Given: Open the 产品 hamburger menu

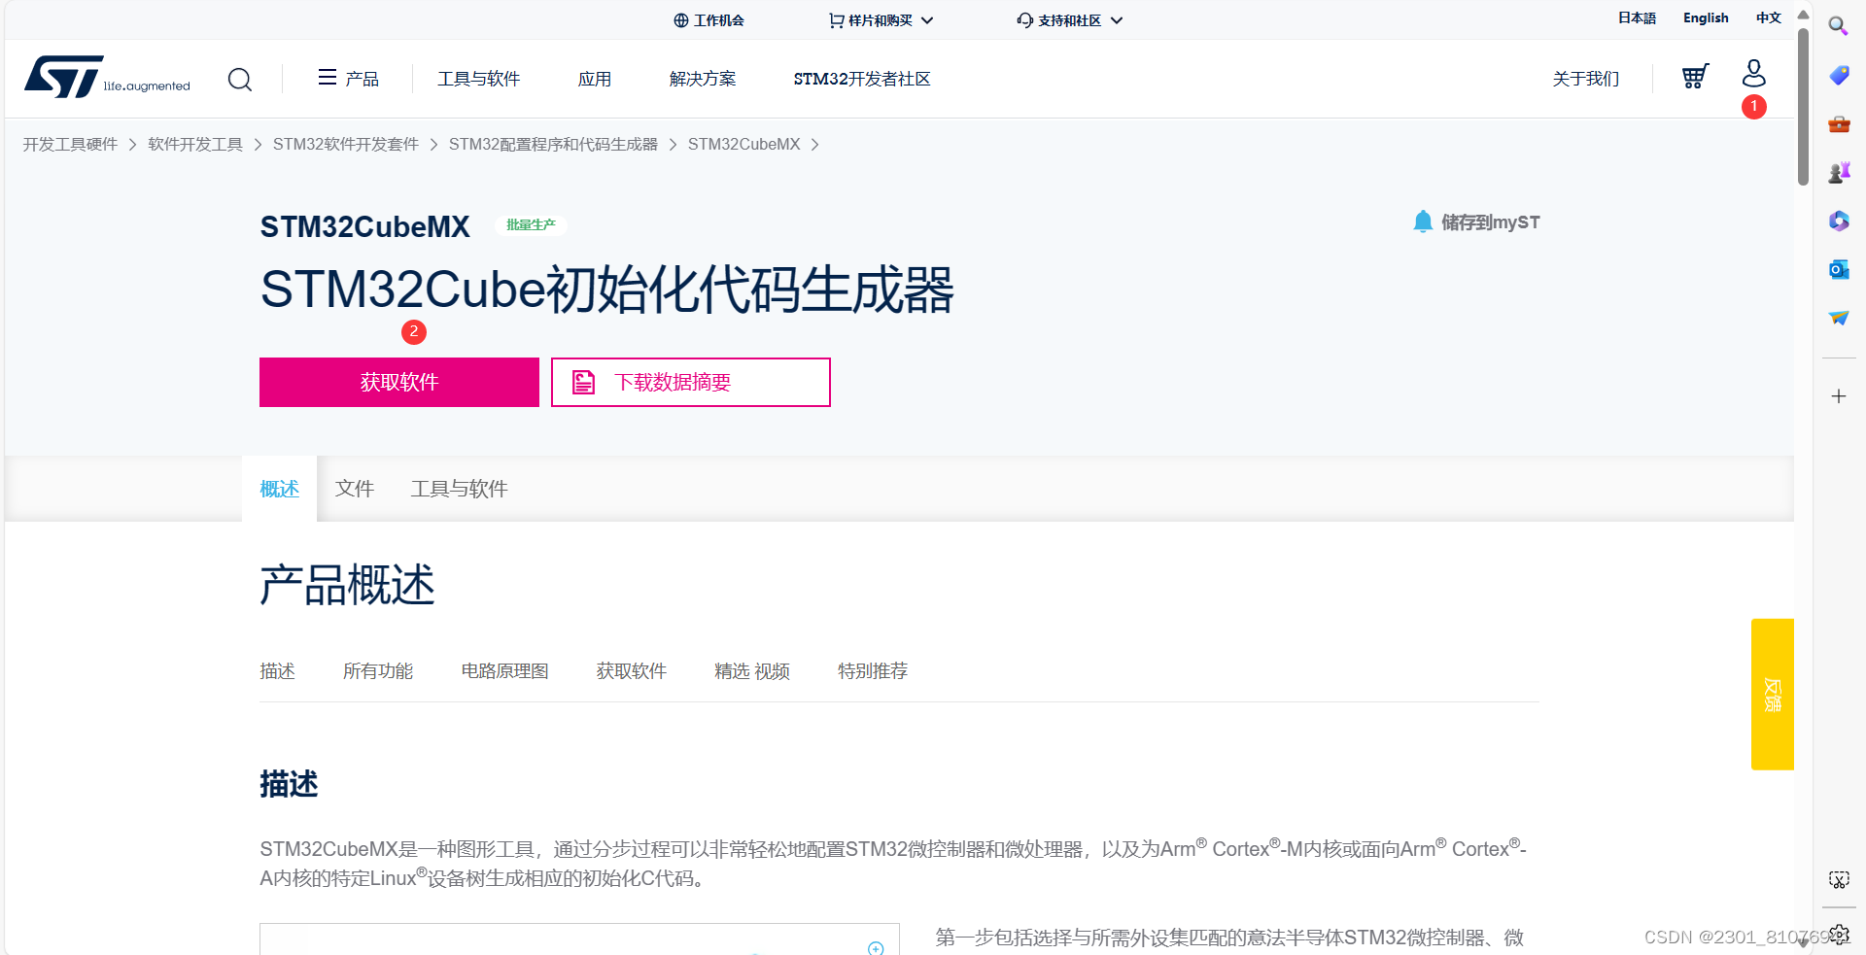Looking at the screenshot, I should click(x=349, y=79).
